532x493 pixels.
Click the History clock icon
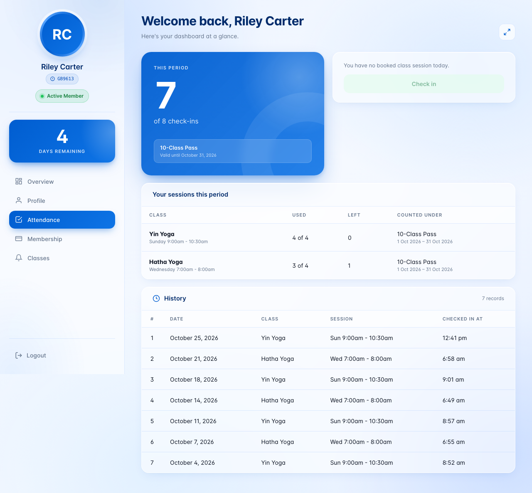(x=156, y=298)
